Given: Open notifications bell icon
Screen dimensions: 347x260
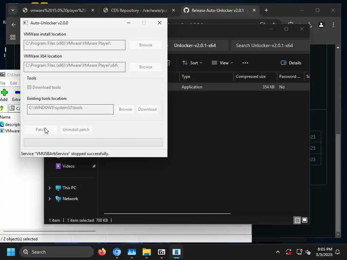Looking at the screenshot, I should (338, 252).
